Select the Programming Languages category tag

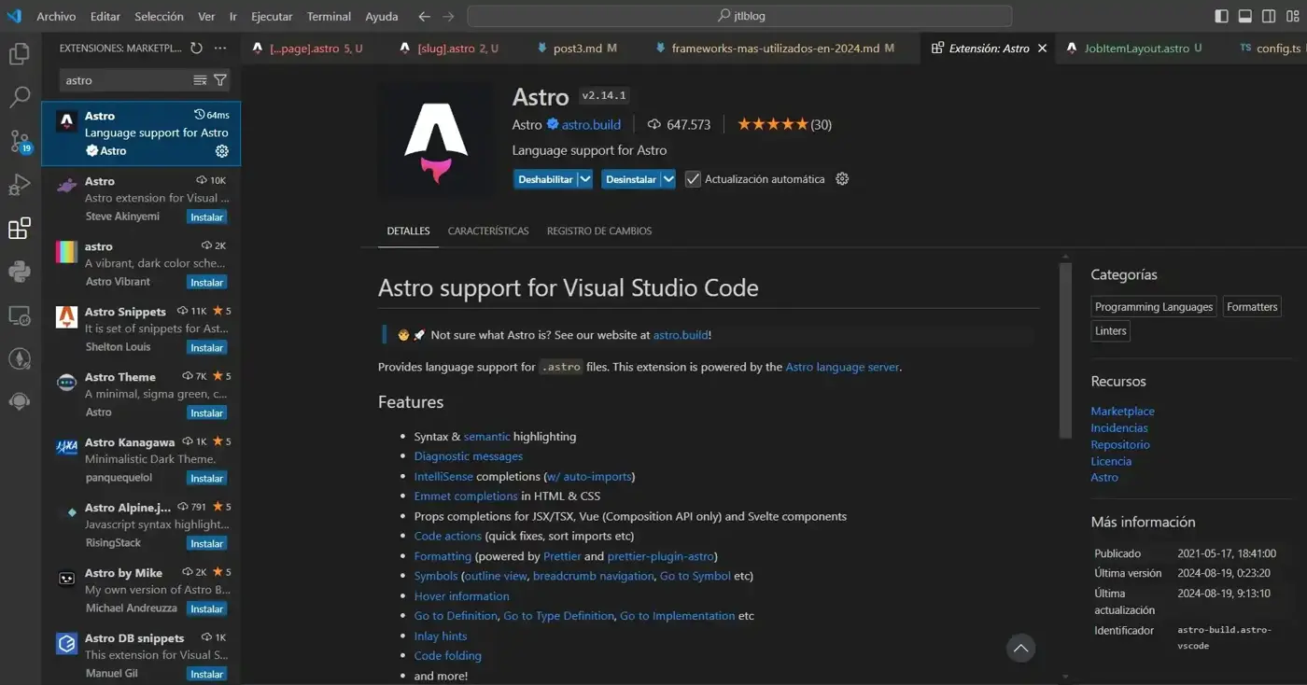coord(1154,307)
